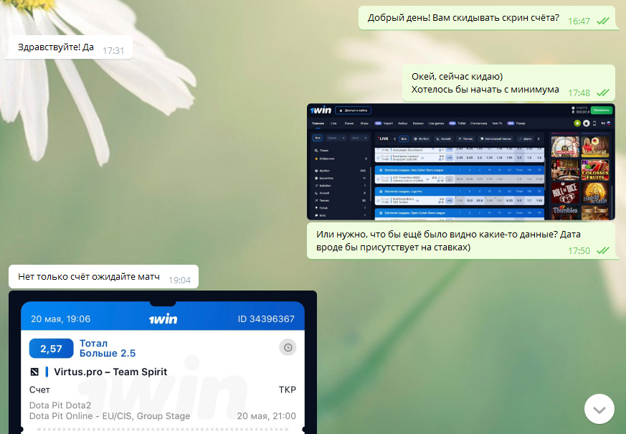Click read checkmarks next to 16:47

[603, 21]
